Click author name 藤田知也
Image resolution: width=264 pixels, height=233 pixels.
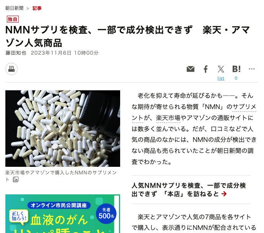16,53
